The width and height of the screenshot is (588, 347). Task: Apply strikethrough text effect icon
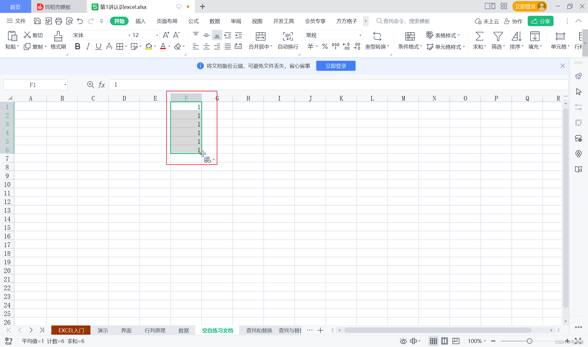click(109, 46)
